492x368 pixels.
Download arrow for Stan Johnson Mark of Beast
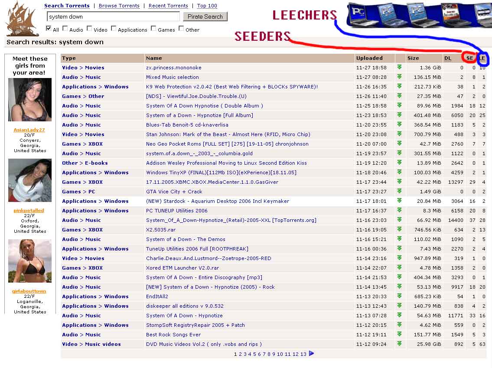pyautogui.click(x=399, y=134)
